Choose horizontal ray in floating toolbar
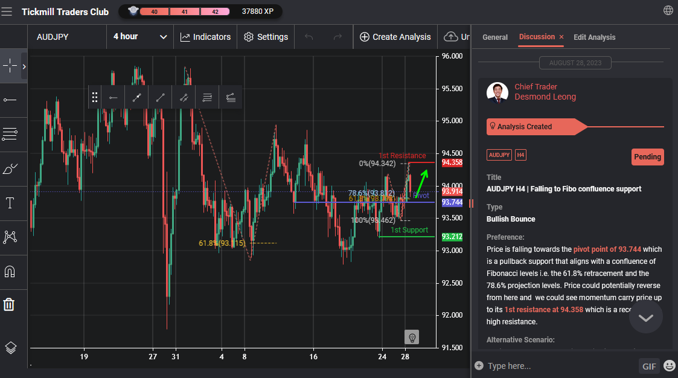Image resolution: width=678 pixels, height=378 pixels. pos(114,97)
